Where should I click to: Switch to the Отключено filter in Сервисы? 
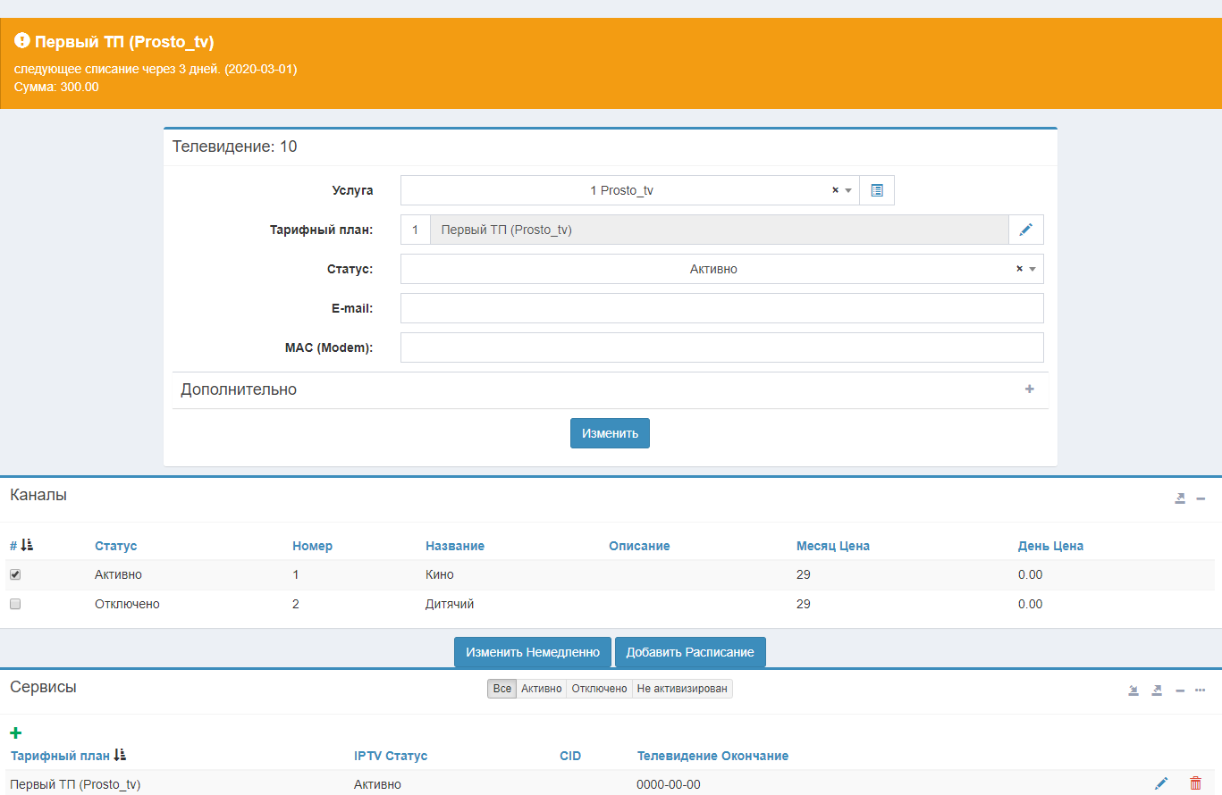pyautogui.click(x=599, y=689)
